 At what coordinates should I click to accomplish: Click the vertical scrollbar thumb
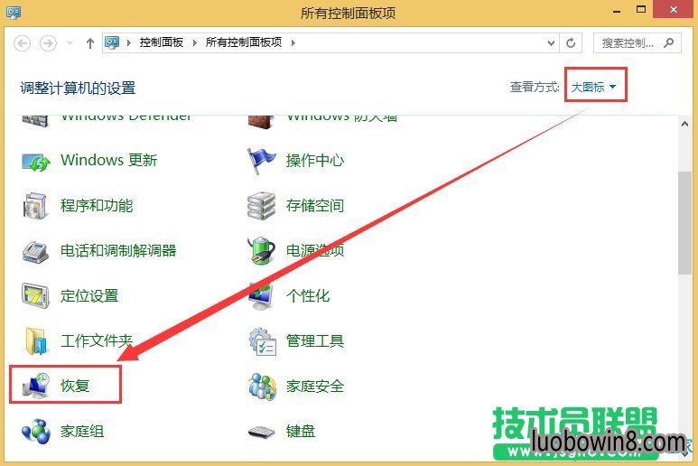pos(684,222)
